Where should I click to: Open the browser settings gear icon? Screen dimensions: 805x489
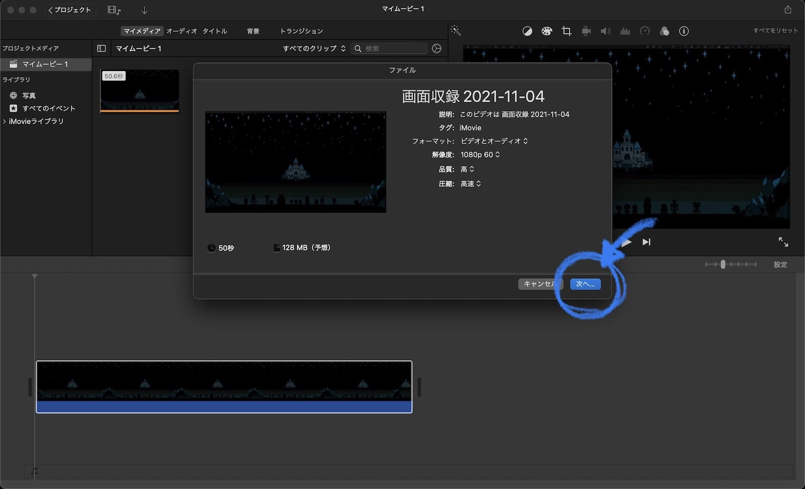pos(437,48)
